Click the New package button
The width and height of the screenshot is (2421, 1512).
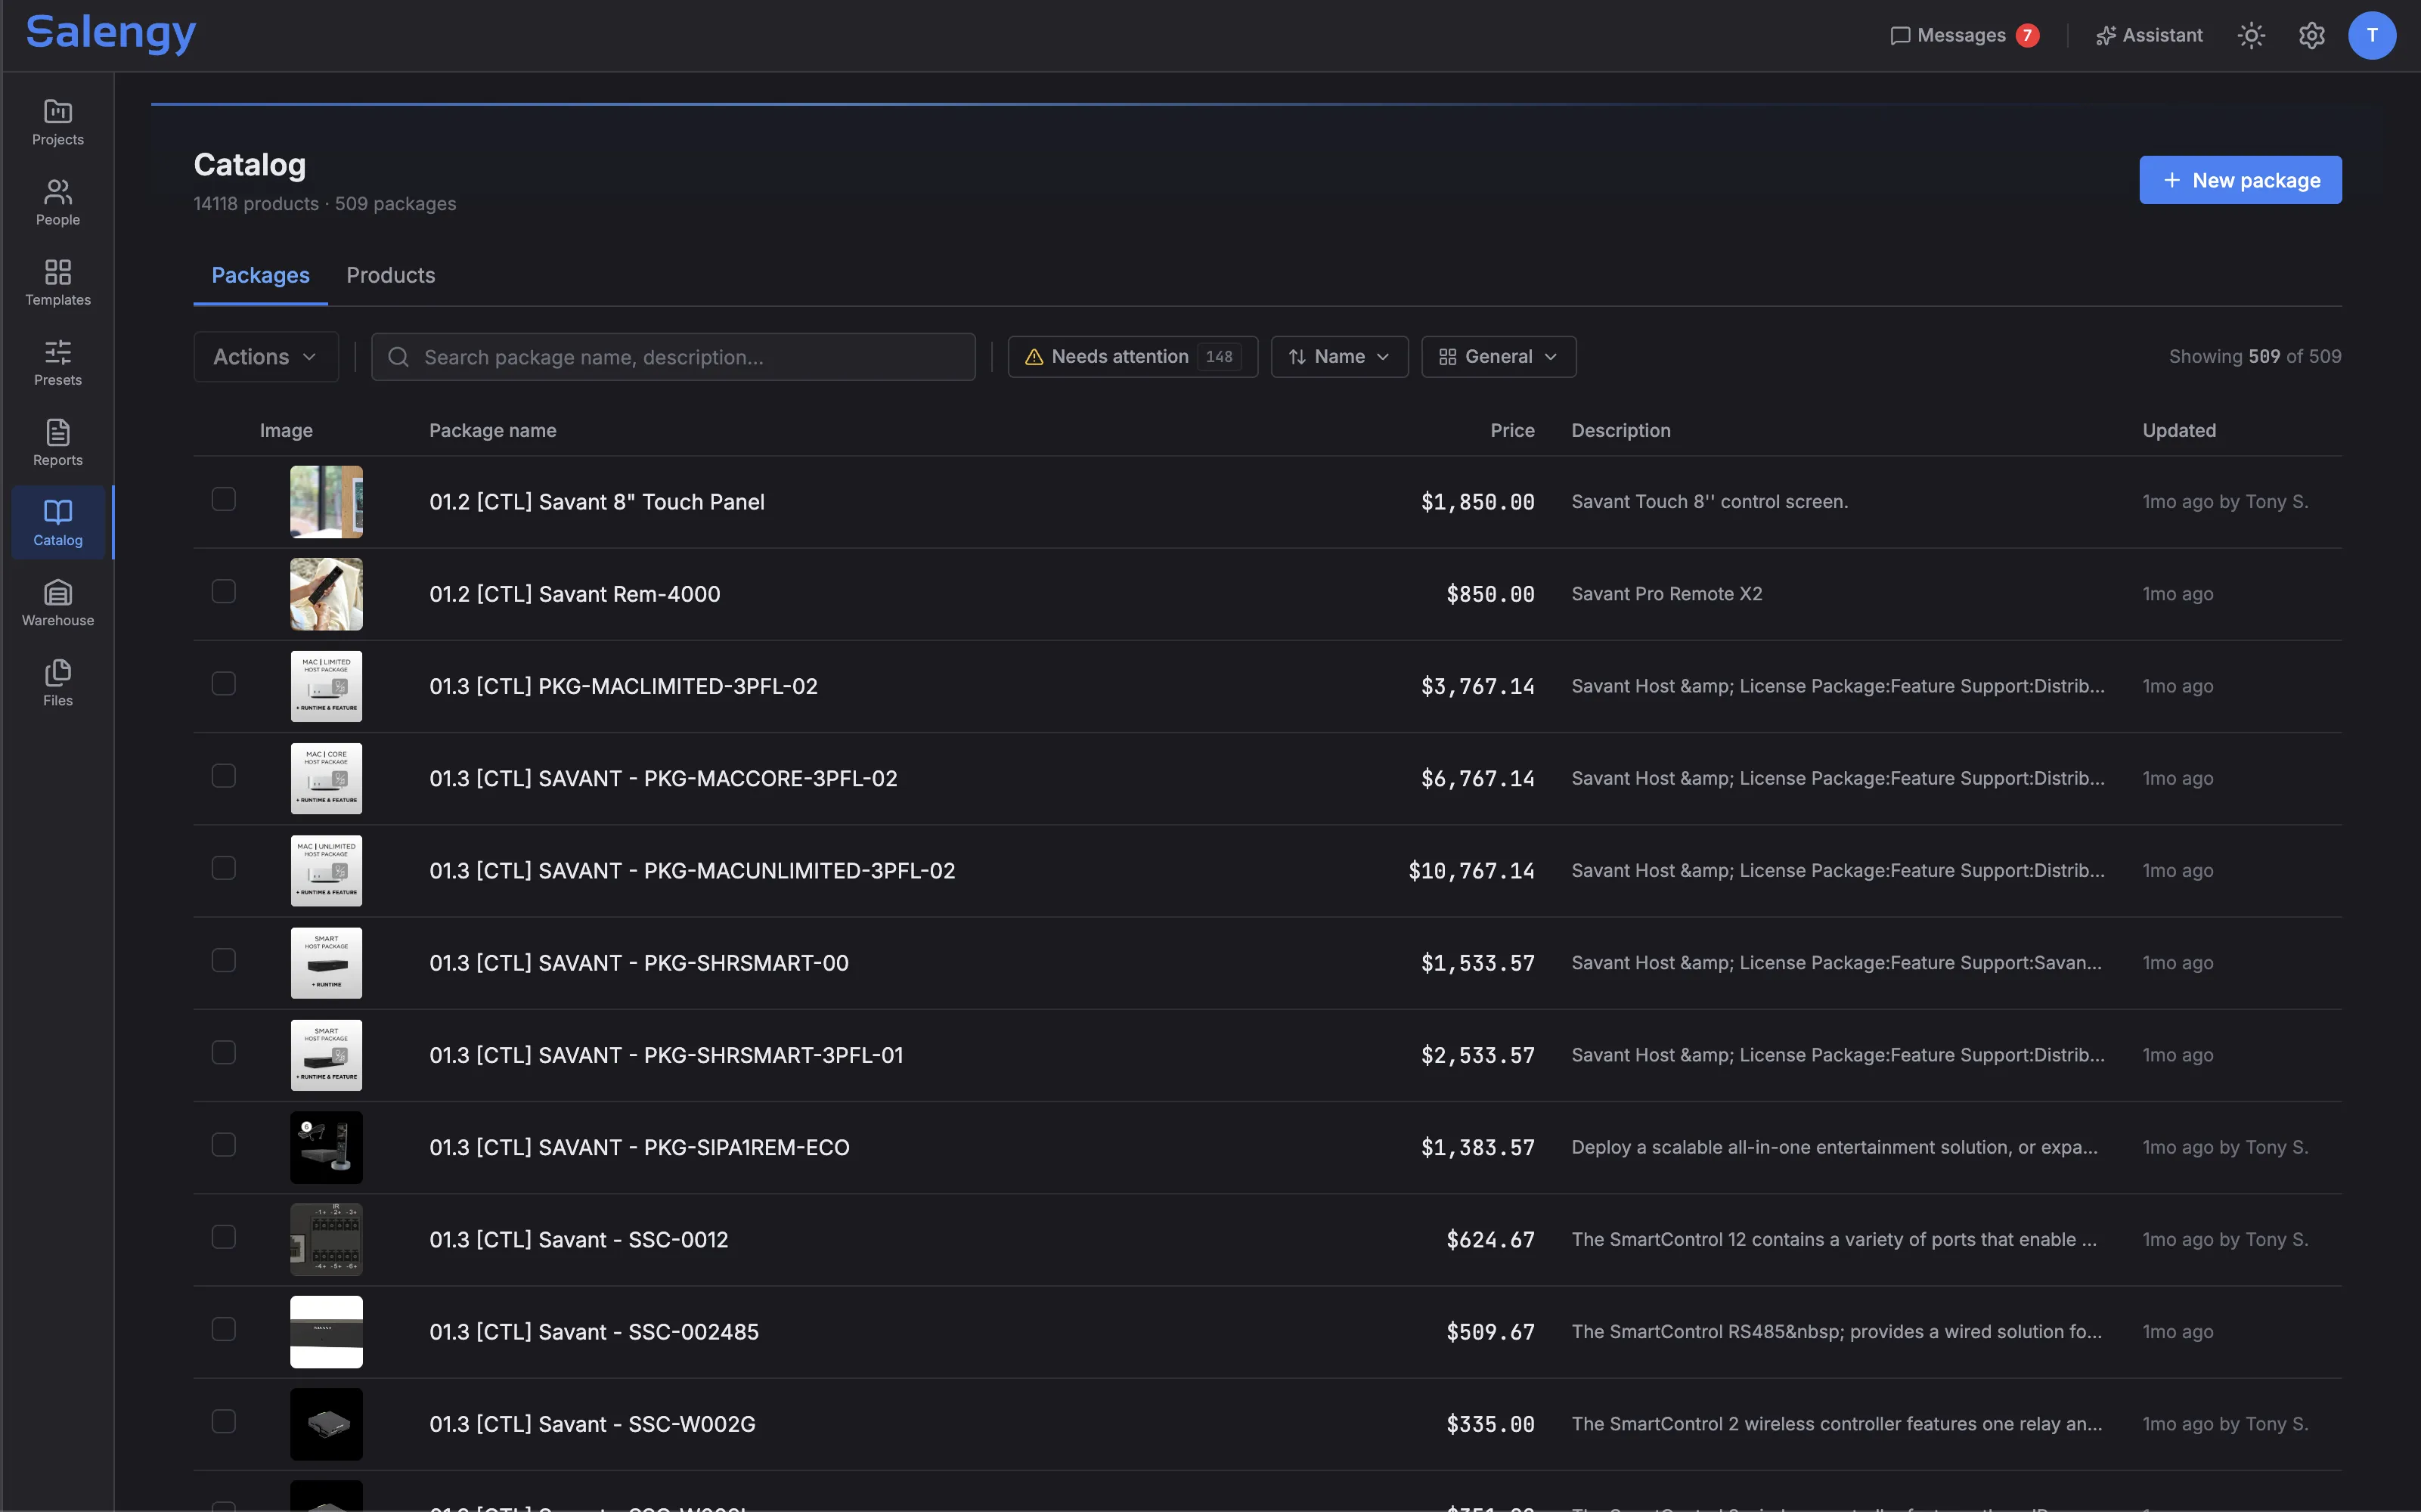tap(2240, 180)
